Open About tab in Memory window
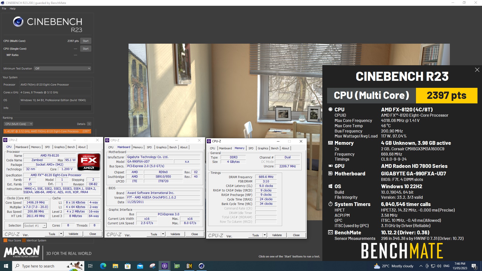The height and width of the screenshot is (271, 482). (285, 148)
